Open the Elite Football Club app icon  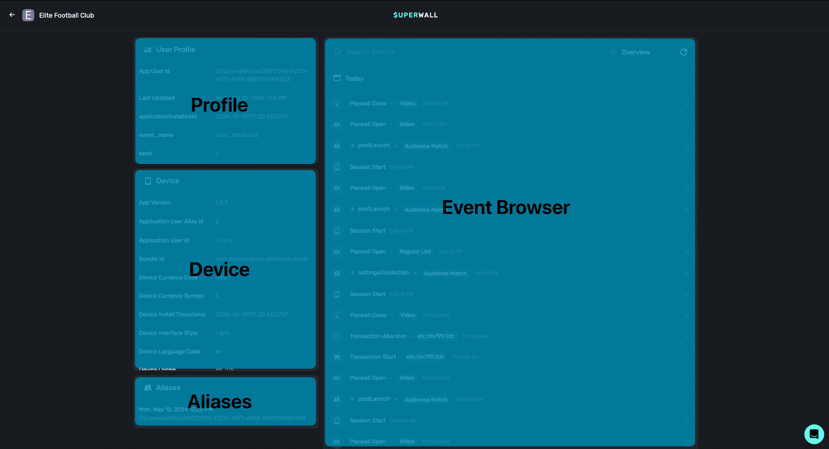tap(28, 15)
